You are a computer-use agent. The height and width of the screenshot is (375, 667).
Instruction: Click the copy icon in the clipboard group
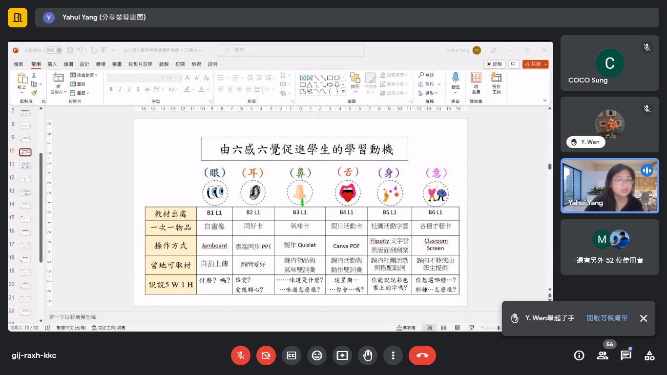point(35,85)
